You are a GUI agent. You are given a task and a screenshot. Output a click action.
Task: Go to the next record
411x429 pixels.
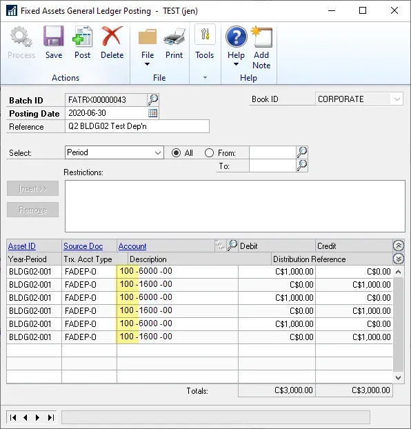point(37,417)
